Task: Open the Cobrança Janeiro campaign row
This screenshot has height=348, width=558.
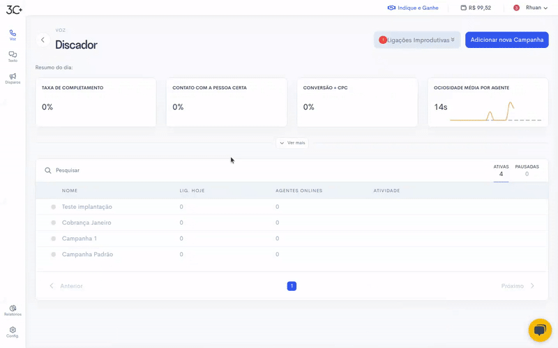Action: [292, 223]
